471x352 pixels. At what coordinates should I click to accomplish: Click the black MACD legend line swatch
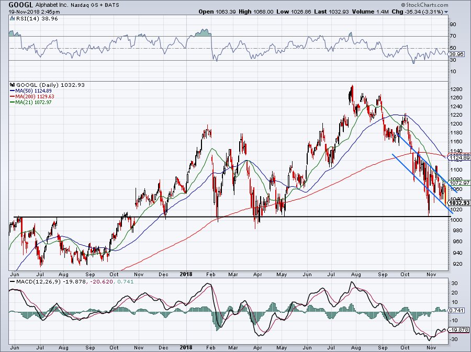tap(13, 282)
